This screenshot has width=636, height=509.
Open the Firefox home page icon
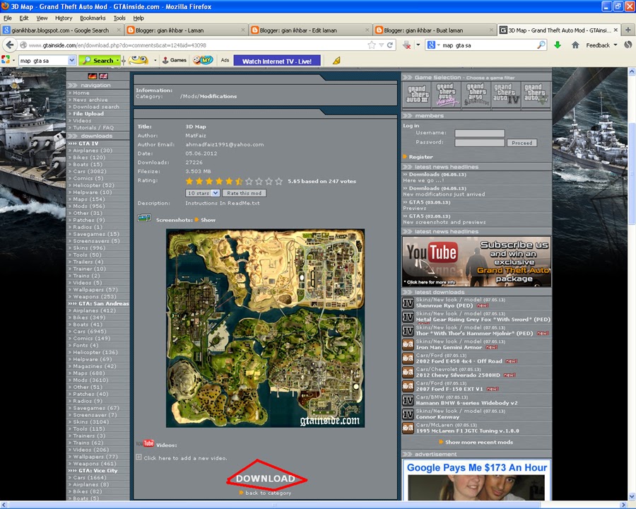575,45
